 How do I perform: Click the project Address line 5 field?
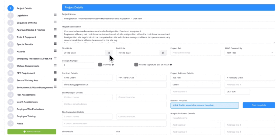196,92
